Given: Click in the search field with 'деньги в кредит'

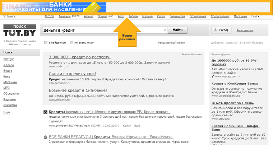Looking at the screenshot, I should point(102,31).
